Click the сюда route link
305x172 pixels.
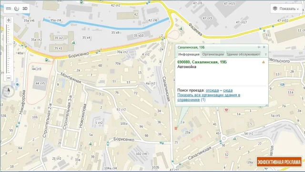point(228,90)
